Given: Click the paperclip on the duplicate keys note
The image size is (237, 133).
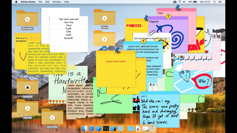Looking at the screenshot, I should pos(152,33).
